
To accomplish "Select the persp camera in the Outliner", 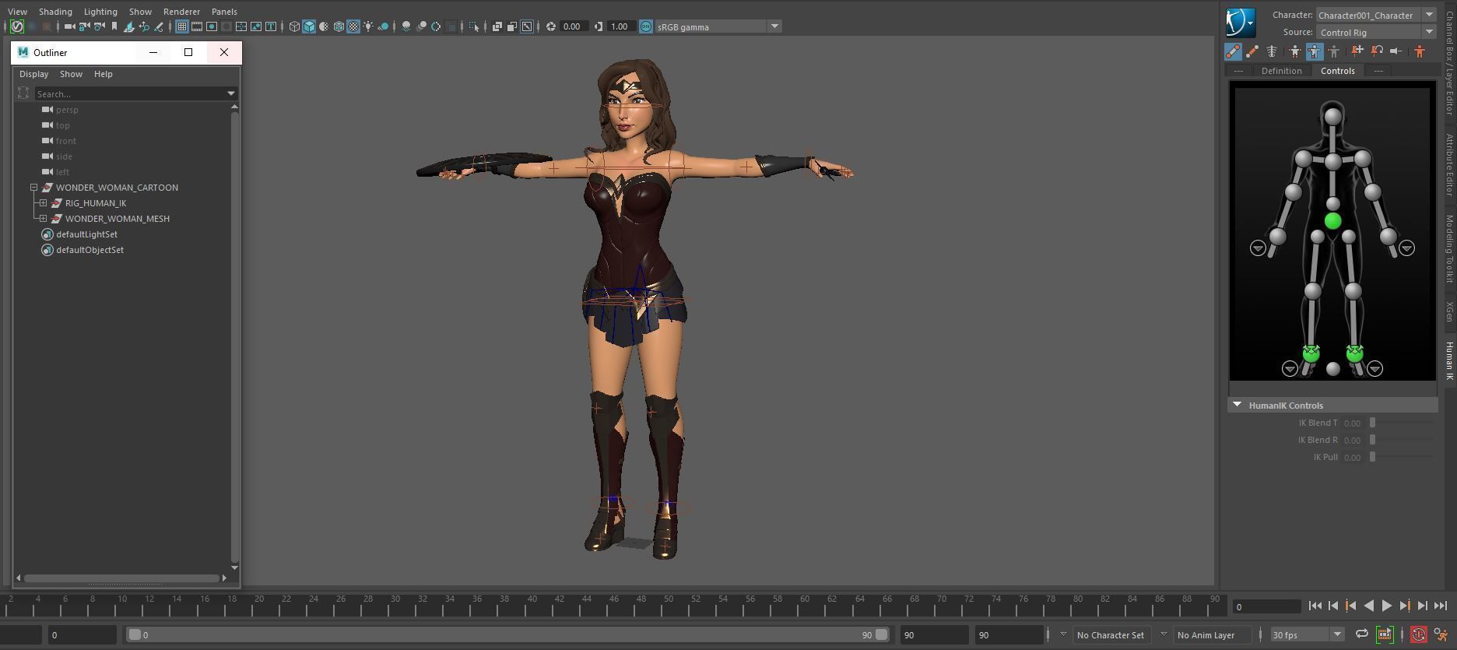I will [x=67, y=110].
